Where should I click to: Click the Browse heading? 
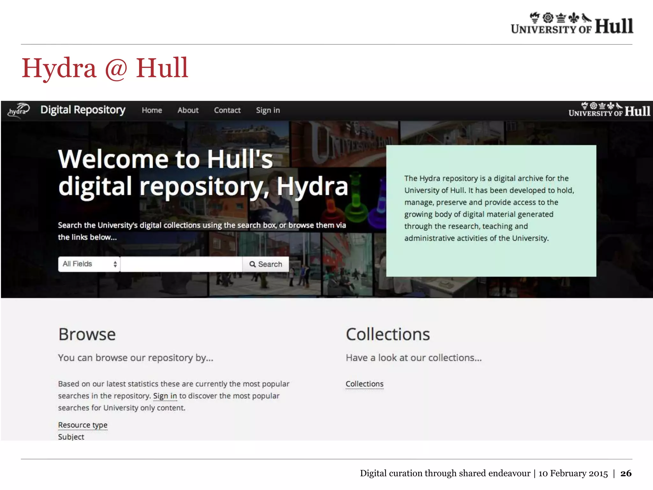(x=87, y=334)
